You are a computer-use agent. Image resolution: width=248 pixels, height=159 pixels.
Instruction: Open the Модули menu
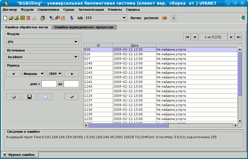27,10
